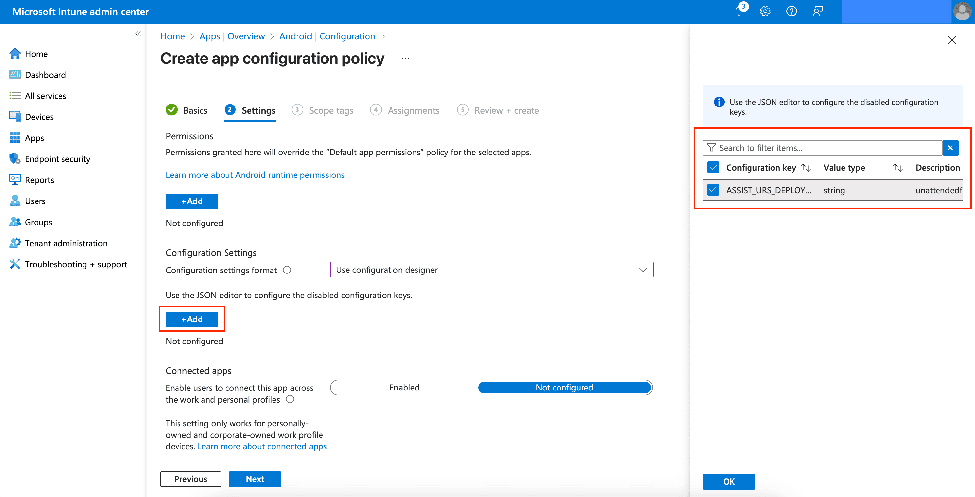Toggle the select-all Configuration key checkbox
Viewport: 975px width, 497px height.
click(x=713, y=167)
